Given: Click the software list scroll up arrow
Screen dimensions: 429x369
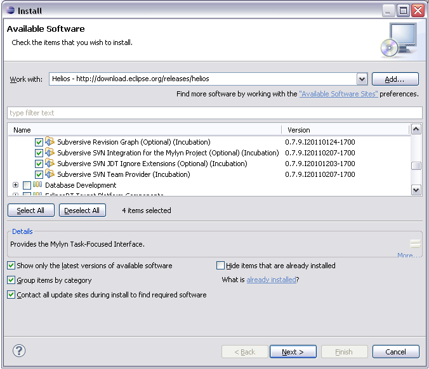Looking at the screenshot, I should pos(416,129).
